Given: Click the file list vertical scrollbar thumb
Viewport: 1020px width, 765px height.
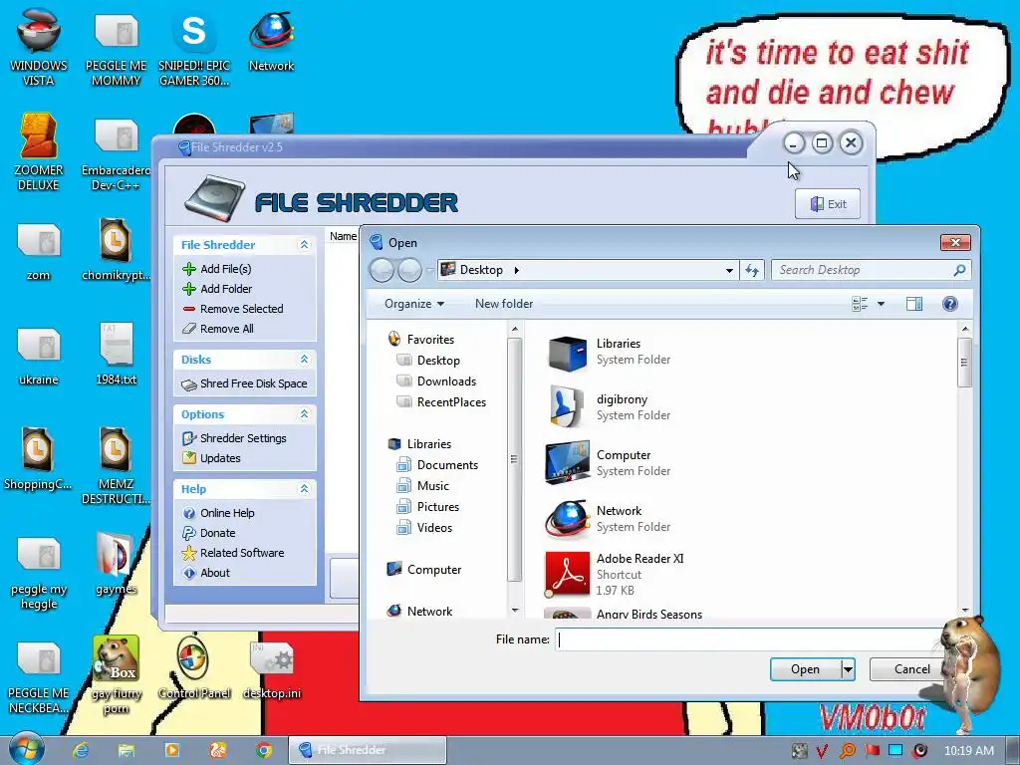Looking at the screenshot, I should pyautogui.click(x=964, y=363).
